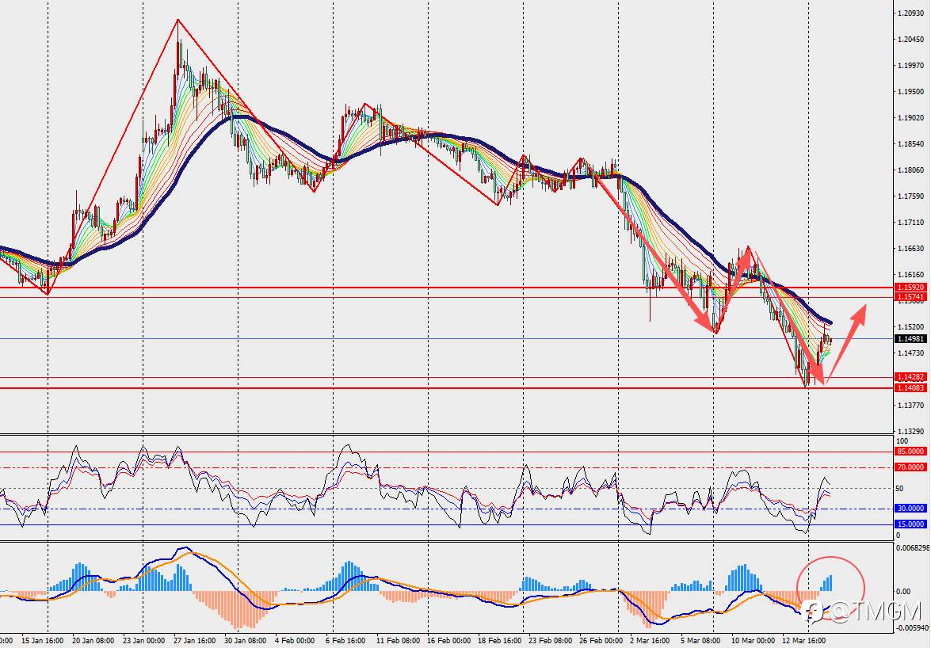Click the 0.00 zero level on MACD scale
931x648 pixels.
pos(902,592)
